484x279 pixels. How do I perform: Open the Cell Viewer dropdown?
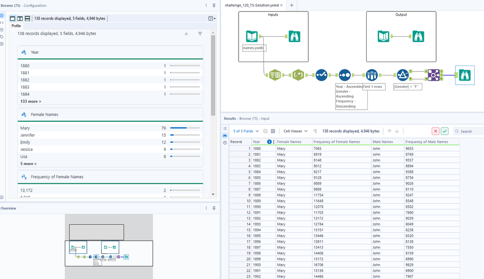click(295, 131)
